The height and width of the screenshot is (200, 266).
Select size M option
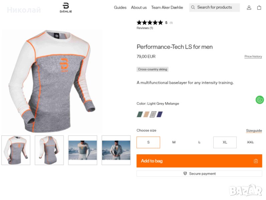(174, 142)
